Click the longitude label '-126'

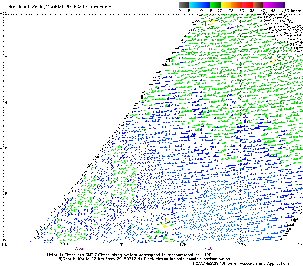pyautogui.click(x=181, y=245)
